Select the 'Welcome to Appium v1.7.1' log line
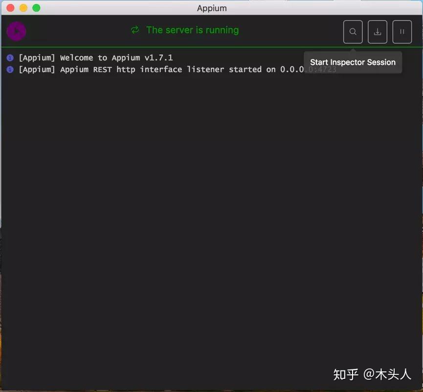The height and width of the screenshot is (392, 423). point(96,58)
